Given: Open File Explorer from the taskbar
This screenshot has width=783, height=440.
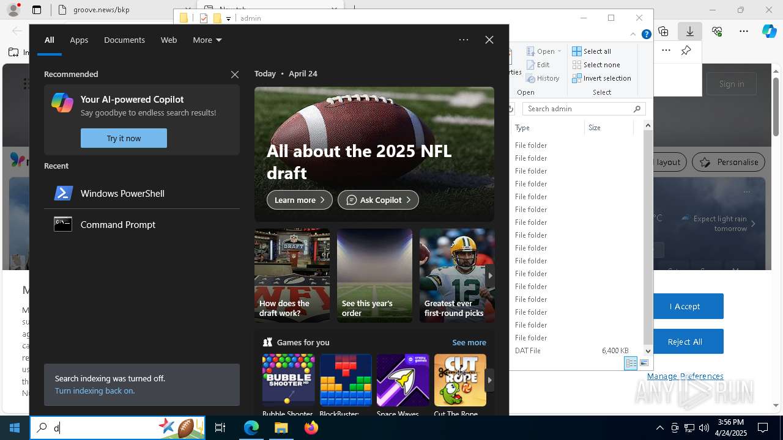Looking at the screenshot, I should coord(281,428).
